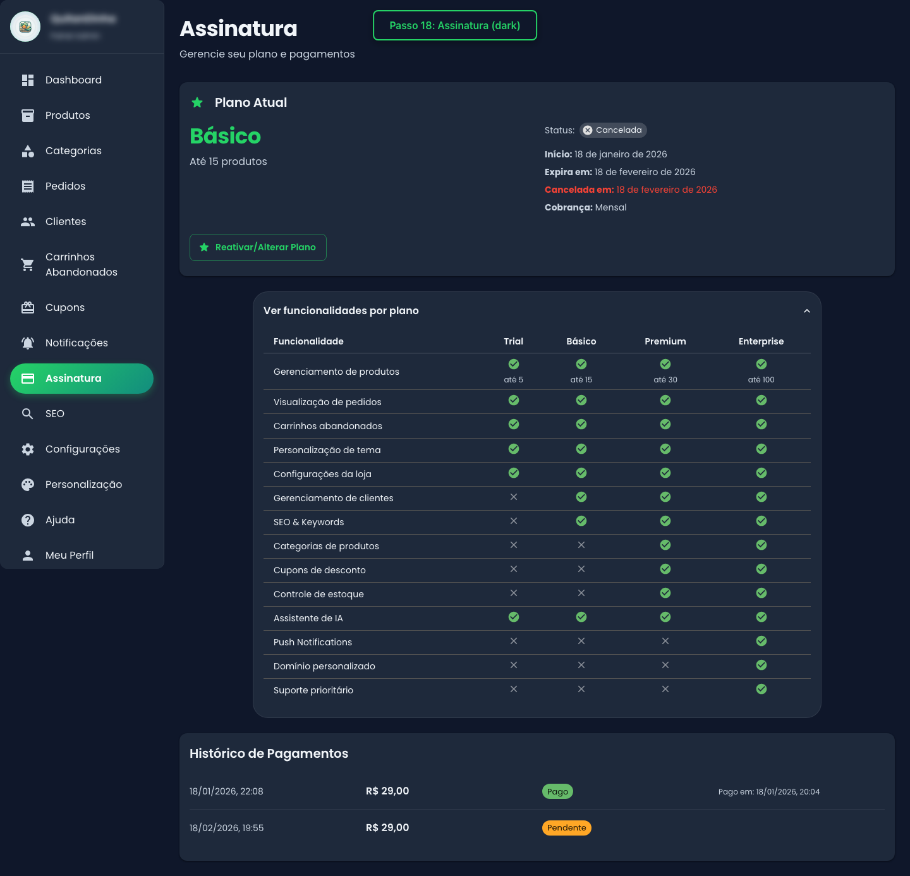Click the Reativar/Alterar Plano button
Screen dimensions: 910x876
coord(258,248)
